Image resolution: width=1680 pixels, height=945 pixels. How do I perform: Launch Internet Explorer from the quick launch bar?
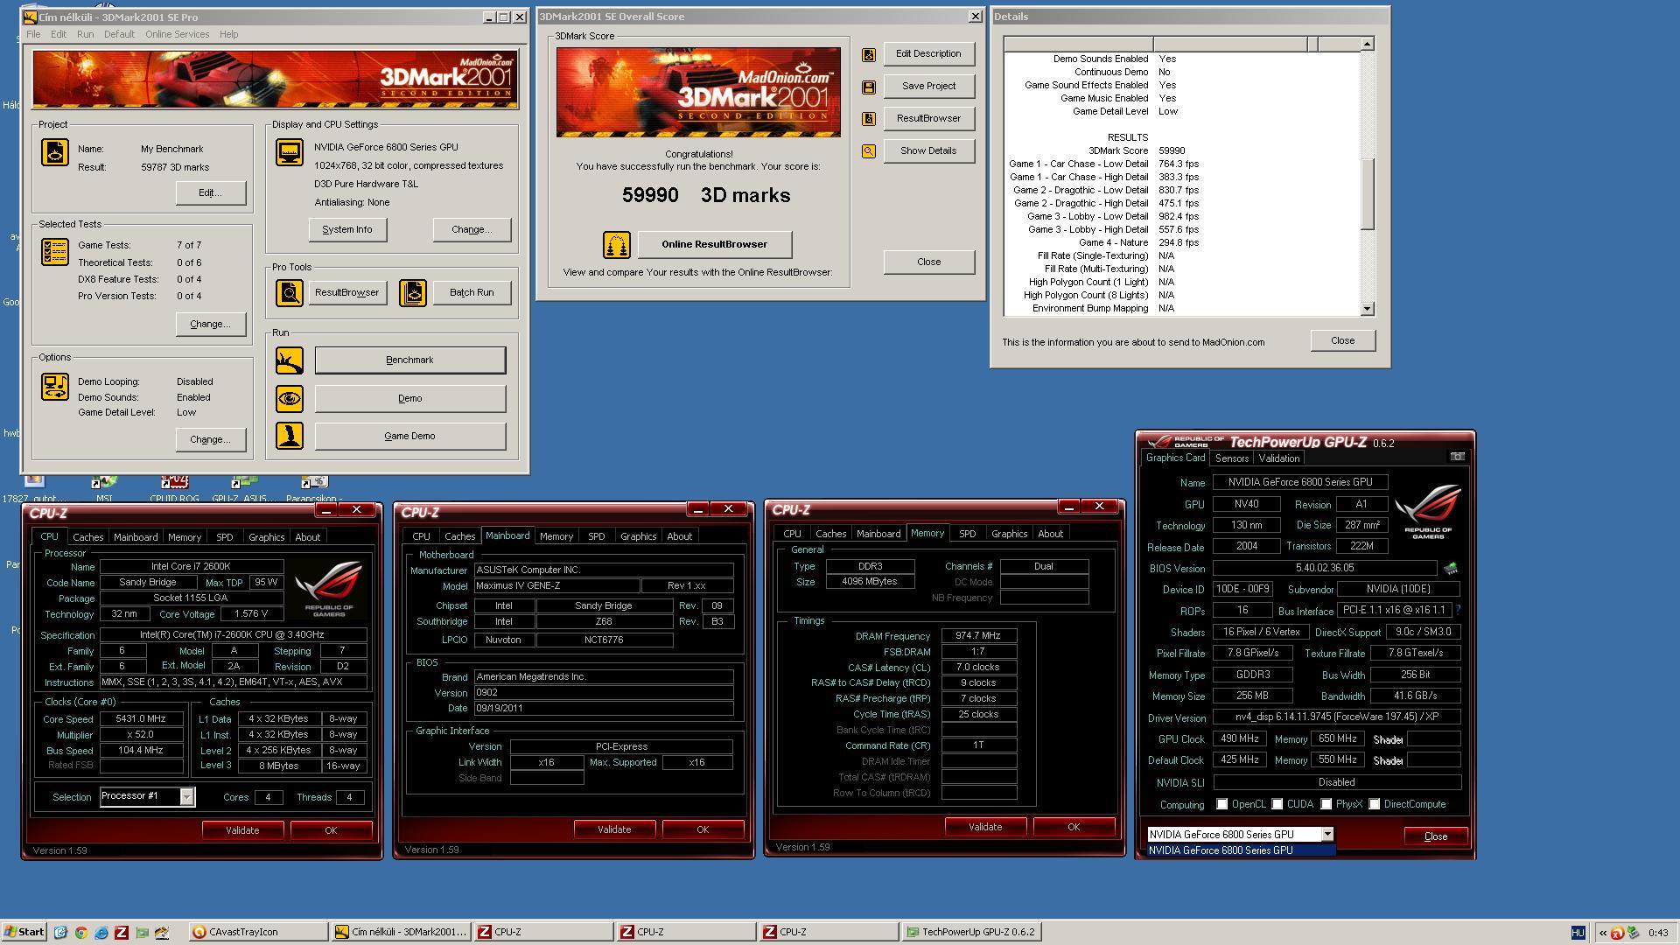pos(101,932)
